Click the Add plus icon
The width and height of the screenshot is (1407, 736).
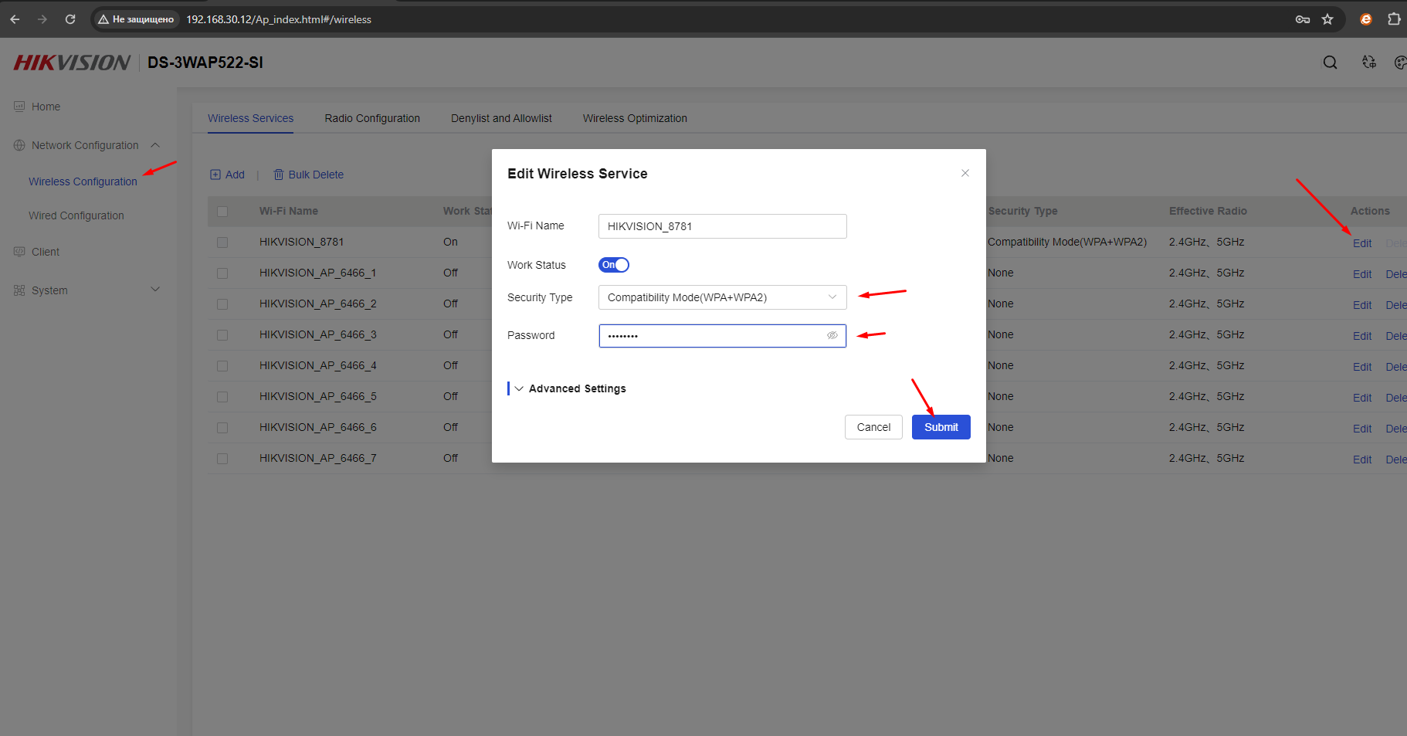[x=215, y=175]
